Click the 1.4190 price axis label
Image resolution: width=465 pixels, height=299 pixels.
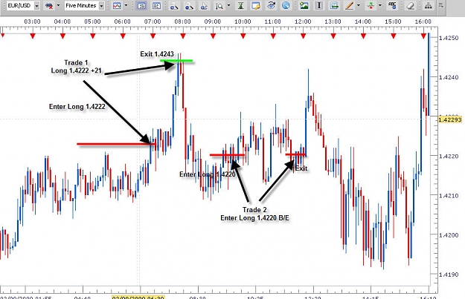pyautogui.click(x=449, y=275)
